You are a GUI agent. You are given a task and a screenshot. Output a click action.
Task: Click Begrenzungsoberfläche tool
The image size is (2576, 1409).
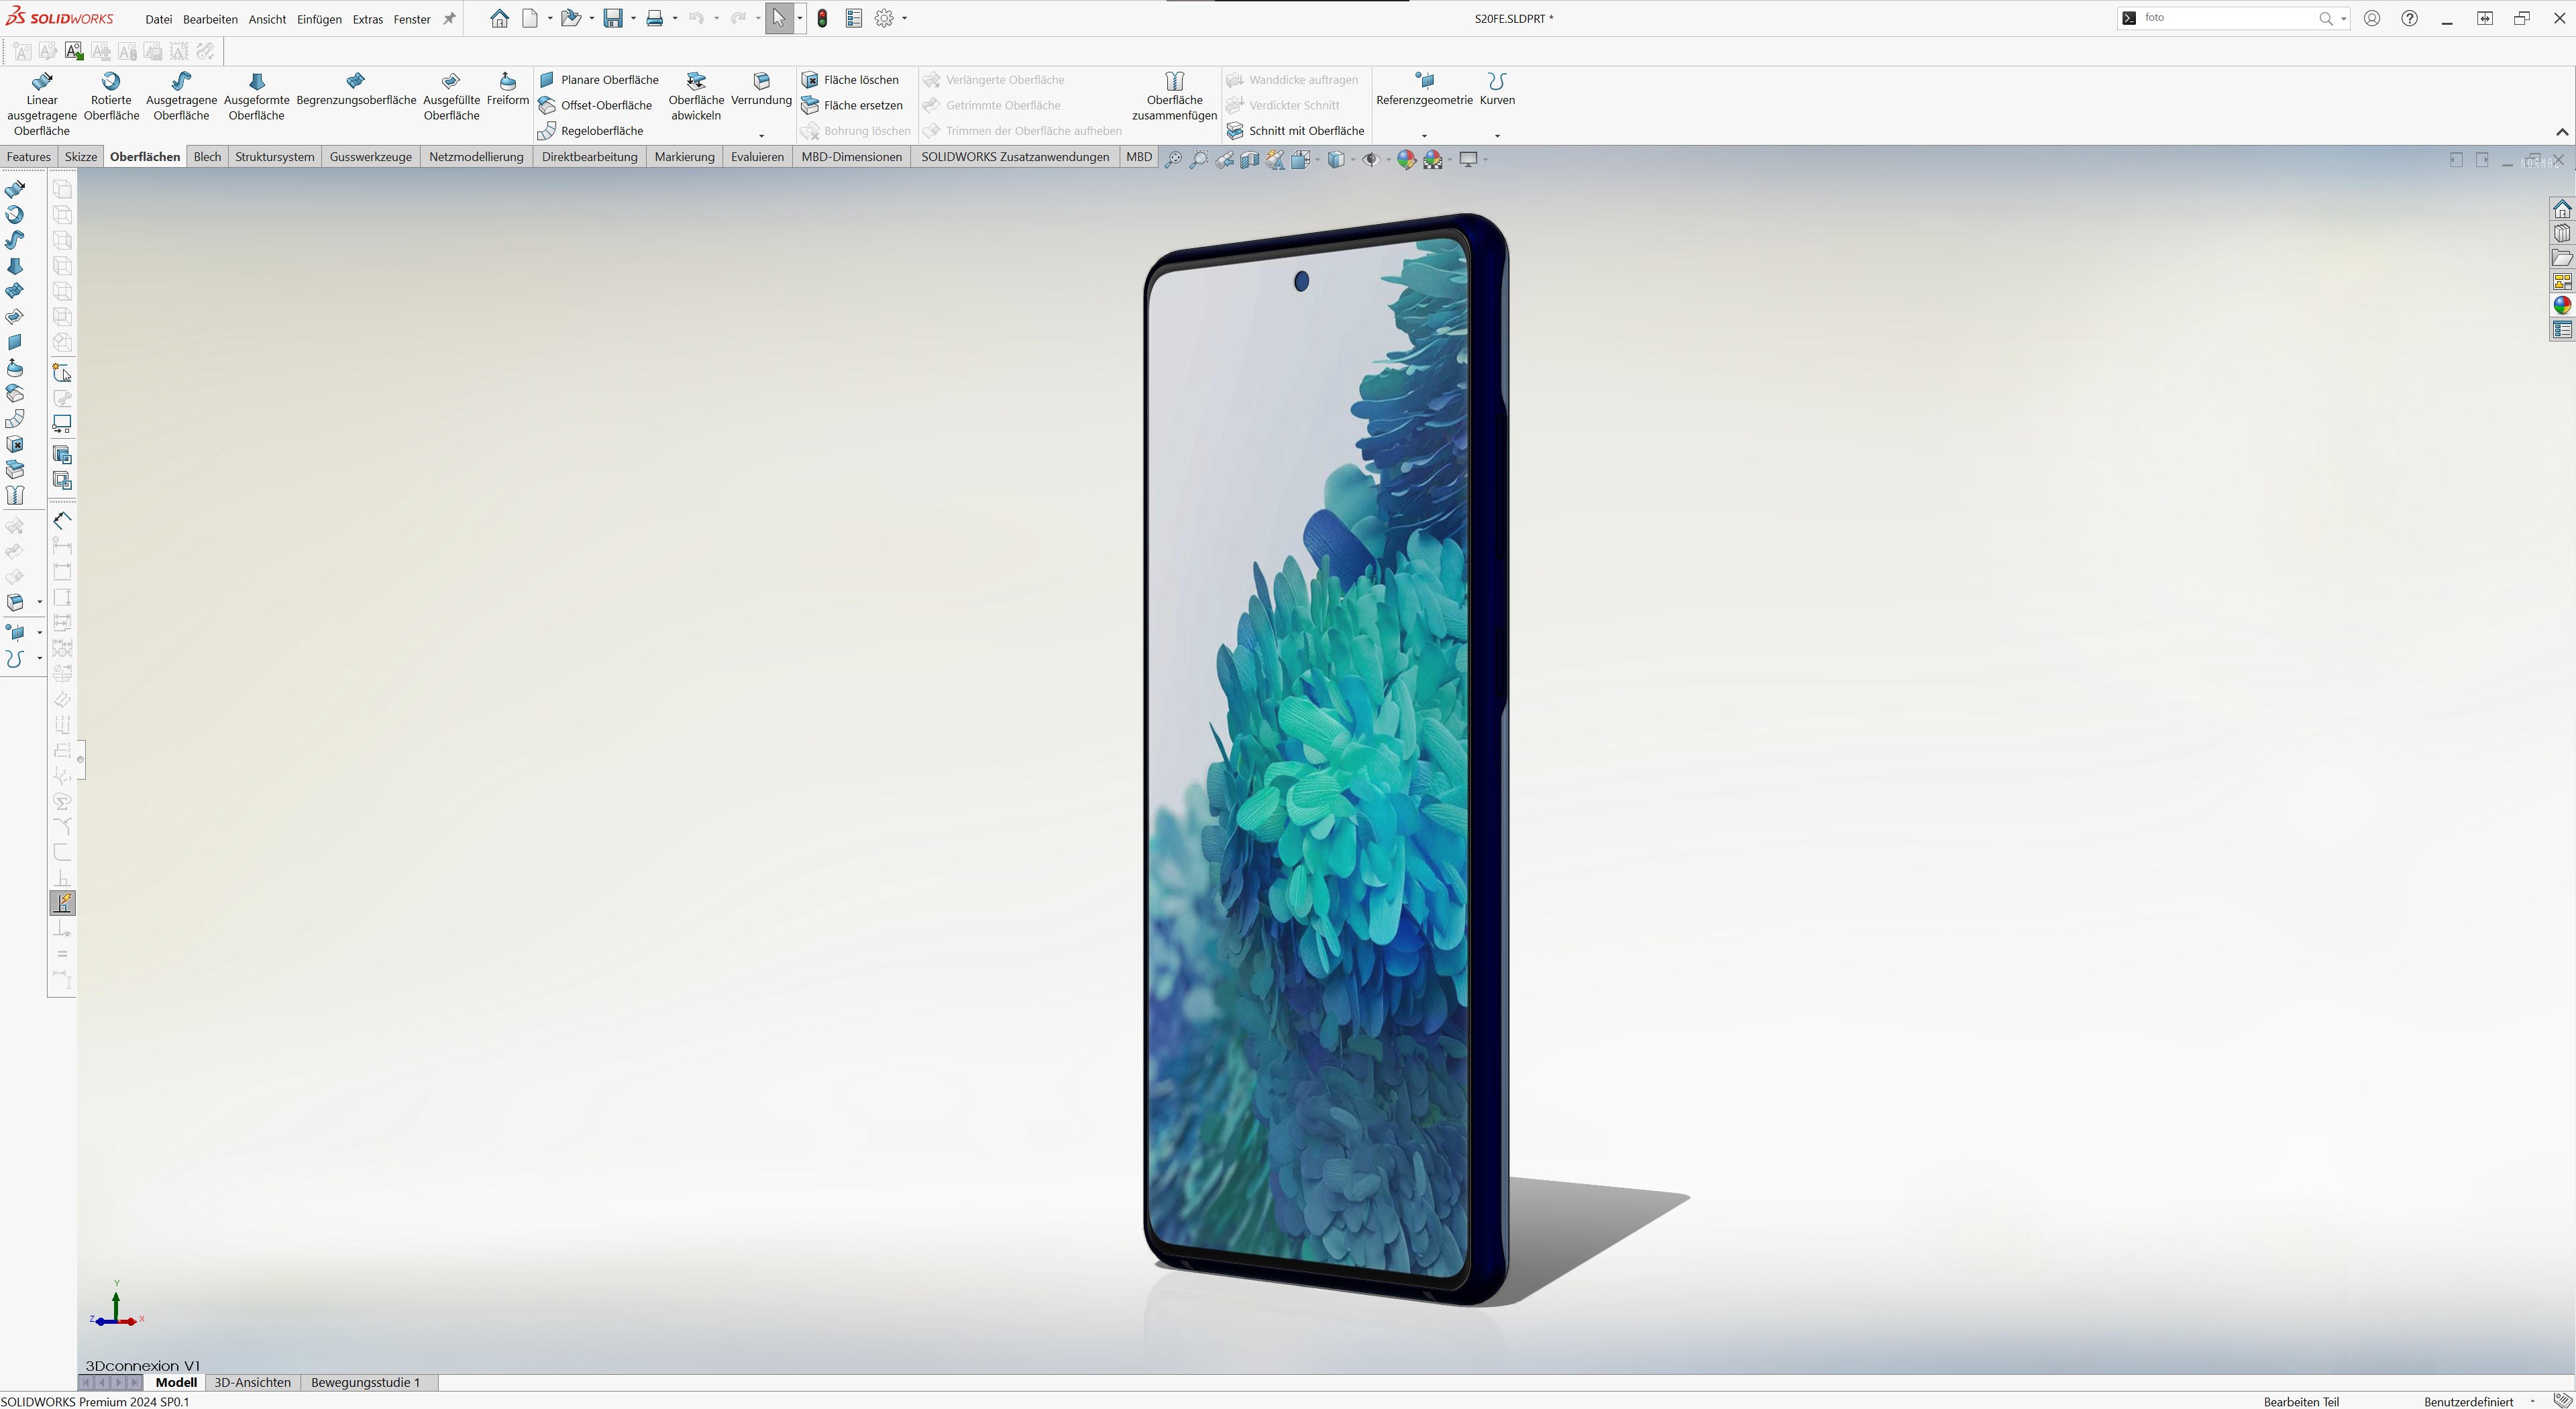(356, 89)
